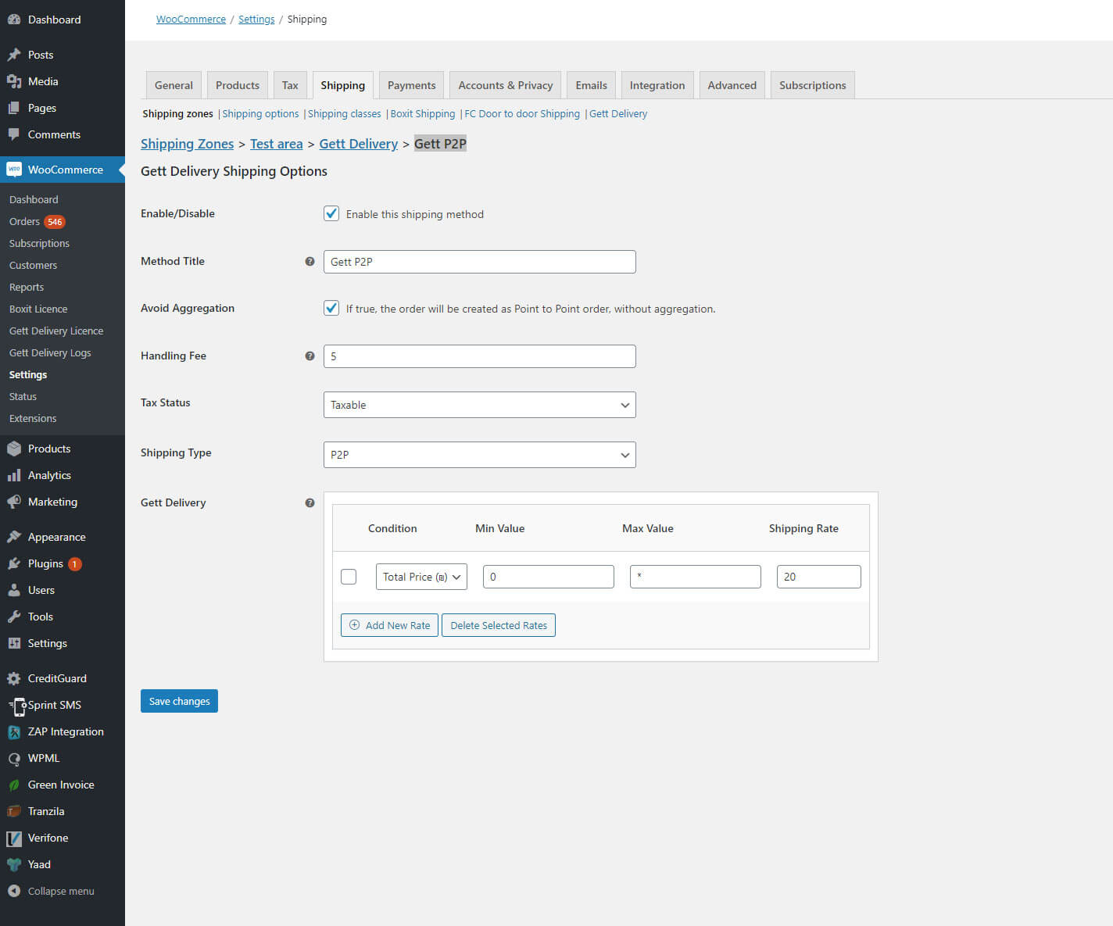Open the Shipping classes link
This screenshot has width=1113, height=926.
coord(344,114)
